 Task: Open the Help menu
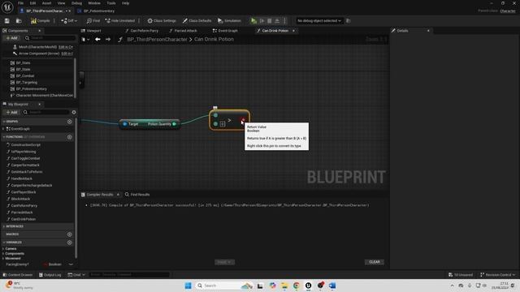(125, 3)
